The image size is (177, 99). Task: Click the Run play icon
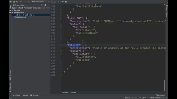(x=49, y=2)
